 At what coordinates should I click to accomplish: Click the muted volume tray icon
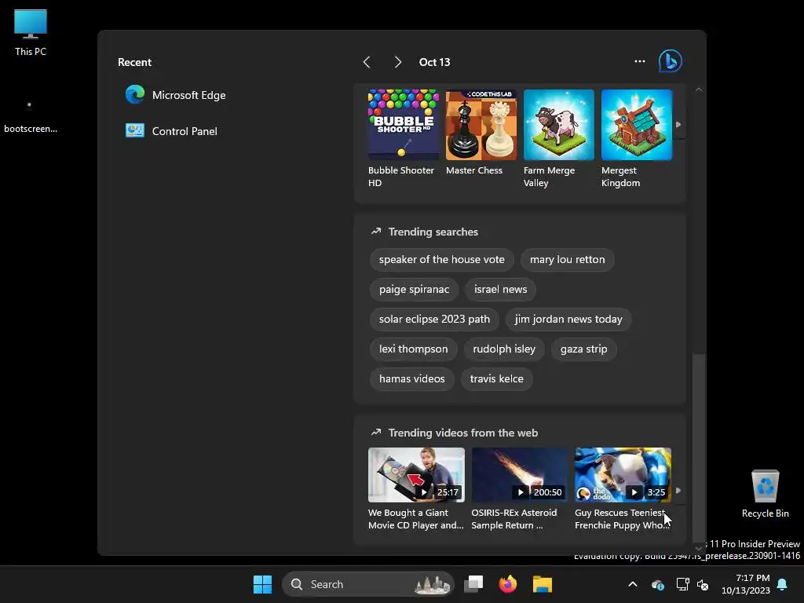(x=703, y=584)
